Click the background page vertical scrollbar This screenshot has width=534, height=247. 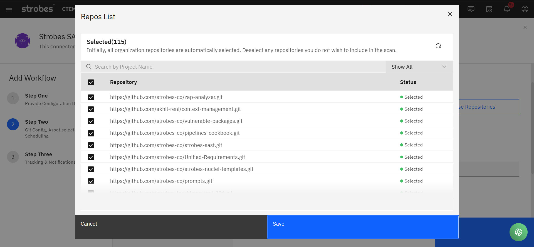[532, 128]
